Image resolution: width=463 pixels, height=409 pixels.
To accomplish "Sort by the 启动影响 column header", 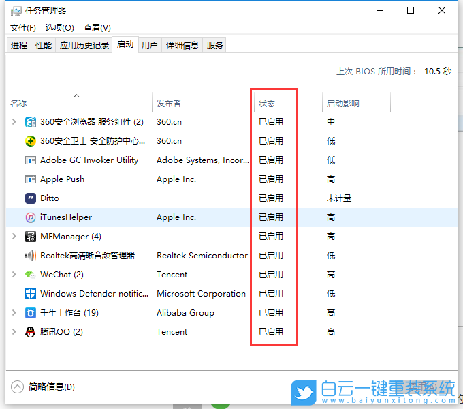I will tap(356, 102).
